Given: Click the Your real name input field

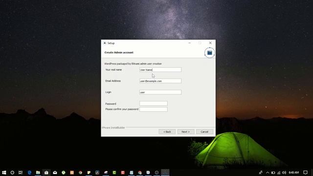Looking at the screenshot, I should (x=160, y=69).
